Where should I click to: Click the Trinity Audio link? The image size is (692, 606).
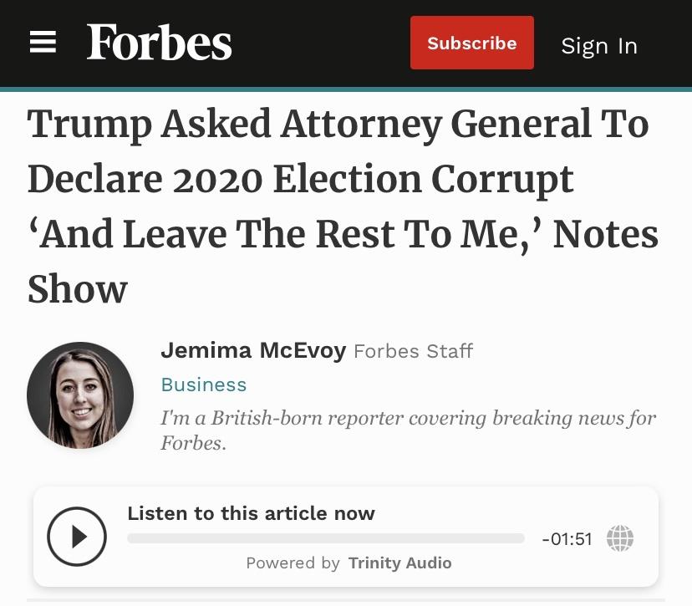(x=399, y=563)
